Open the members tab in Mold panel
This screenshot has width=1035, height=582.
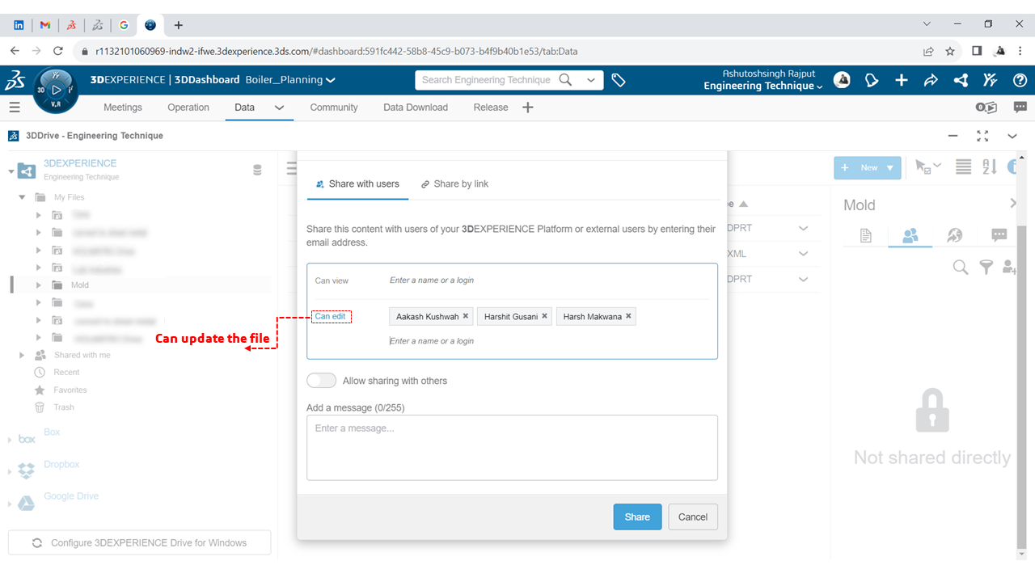coord(910,235)
